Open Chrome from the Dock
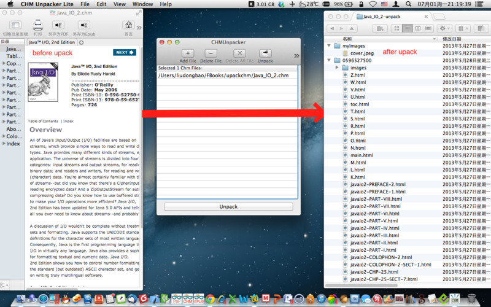491x307 pixels. tap(210, 299)
